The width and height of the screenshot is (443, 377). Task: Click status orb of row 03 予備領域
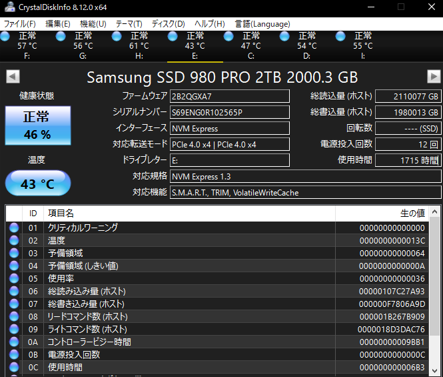pyautogui.click(x=14, y=253)
